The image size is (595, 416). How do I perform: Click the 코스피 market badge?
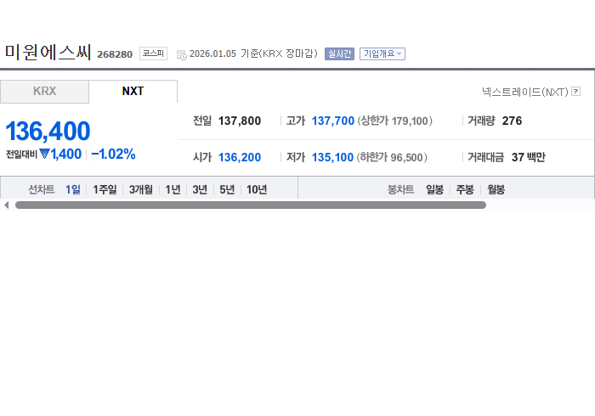153,53
